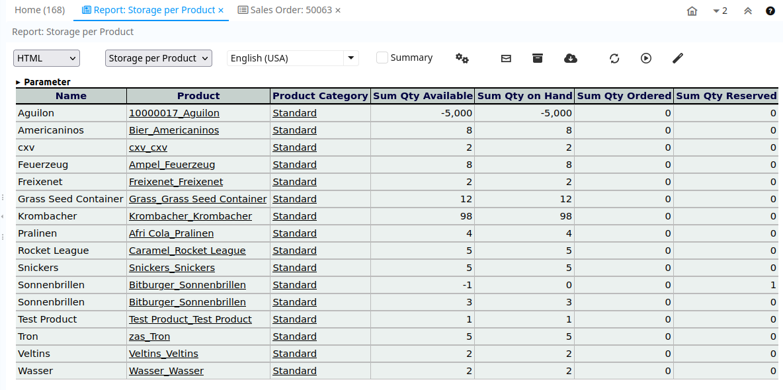Click the customize report gears icon
Screen dimensions: 783x390
462,58
